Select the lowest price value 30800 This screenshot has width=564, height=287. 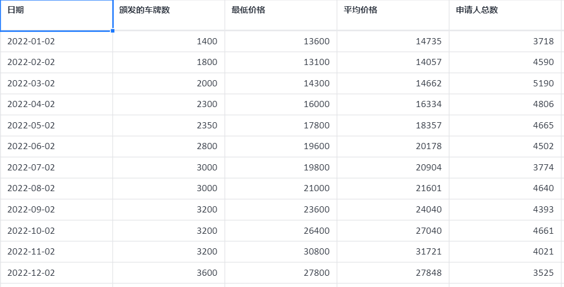tap(280, 252)
